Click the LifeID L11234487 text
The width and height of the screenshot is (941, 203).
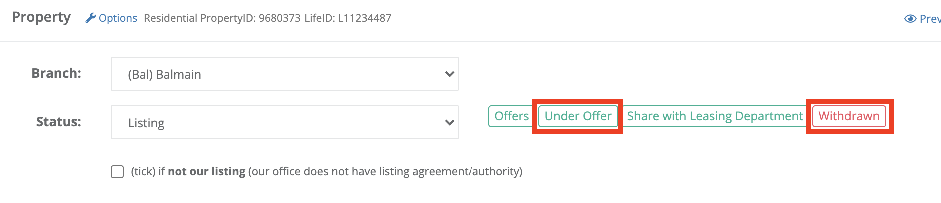tap(348, 18)
